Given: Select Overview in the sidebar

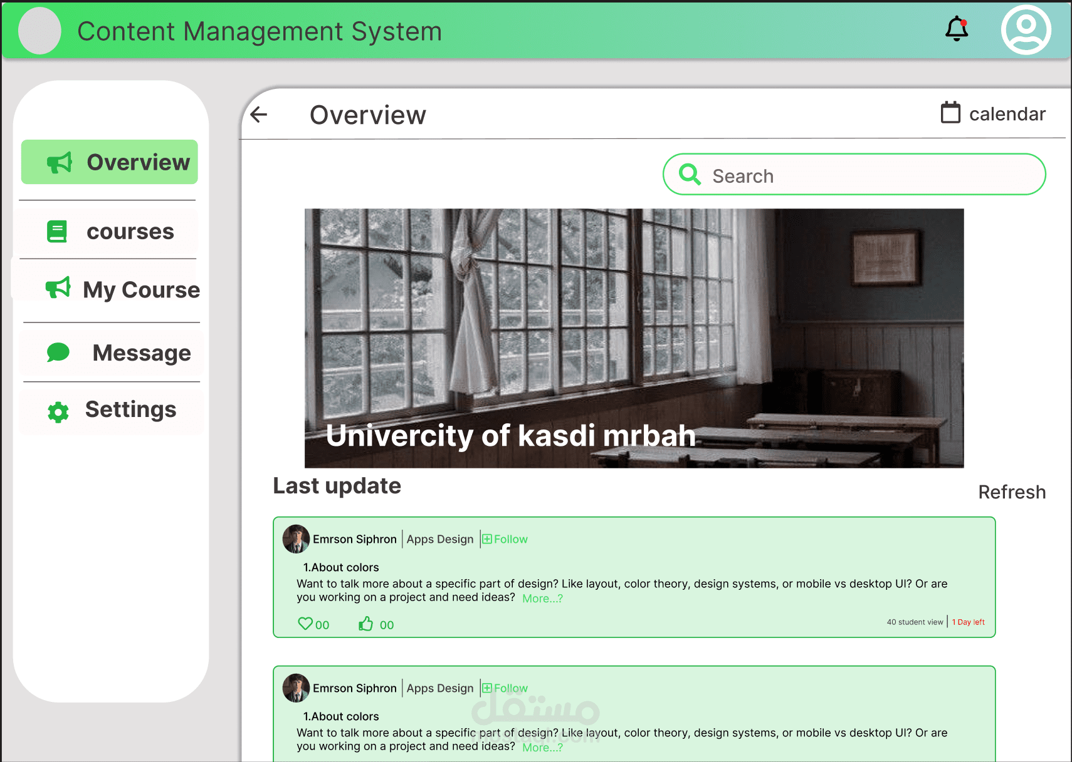Looking at the screenshot, I should click(x=110, y=162).
